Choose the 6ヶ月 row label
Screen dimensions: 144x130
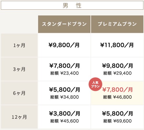click(x=19, y=93)
